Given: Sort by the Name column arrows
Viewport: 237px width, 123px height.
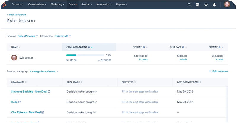Looking at the screenshot, I should click(20, 47).
